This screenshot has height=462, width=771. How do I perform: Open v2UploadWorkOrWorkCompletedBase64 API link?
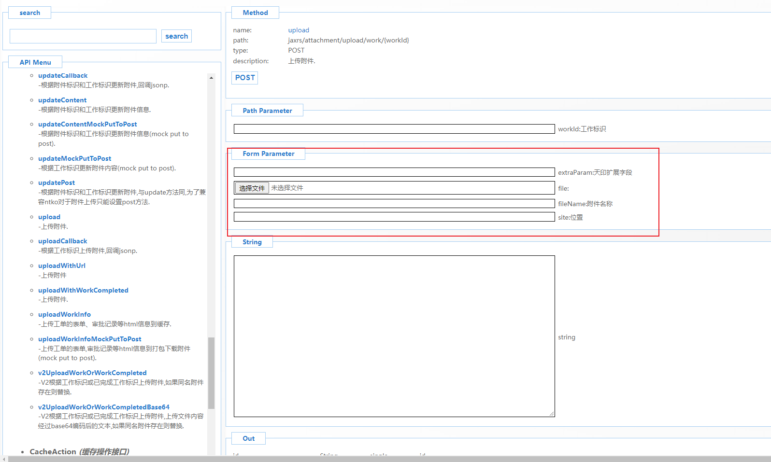point(104,407)
